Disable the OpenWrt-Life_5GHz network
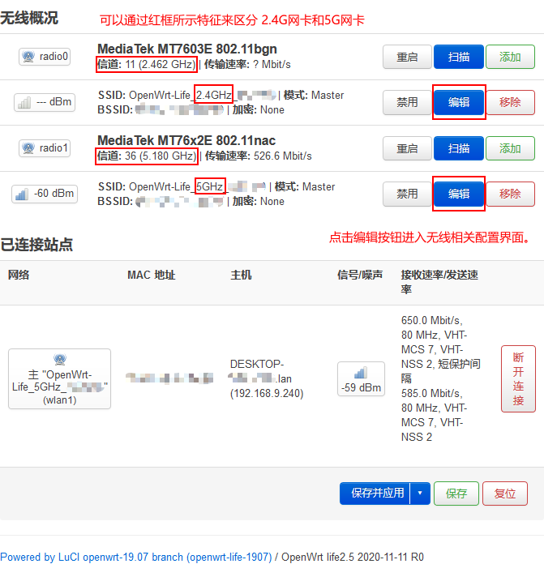Image resolution: width=544 pixels, height=564 pixels. [x=407, y=194]
